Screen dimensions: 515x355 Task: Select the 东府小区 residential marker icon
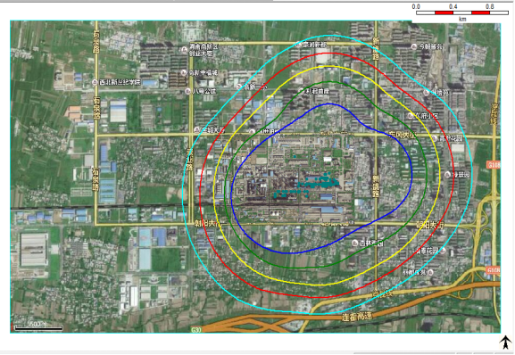(411, 116)
